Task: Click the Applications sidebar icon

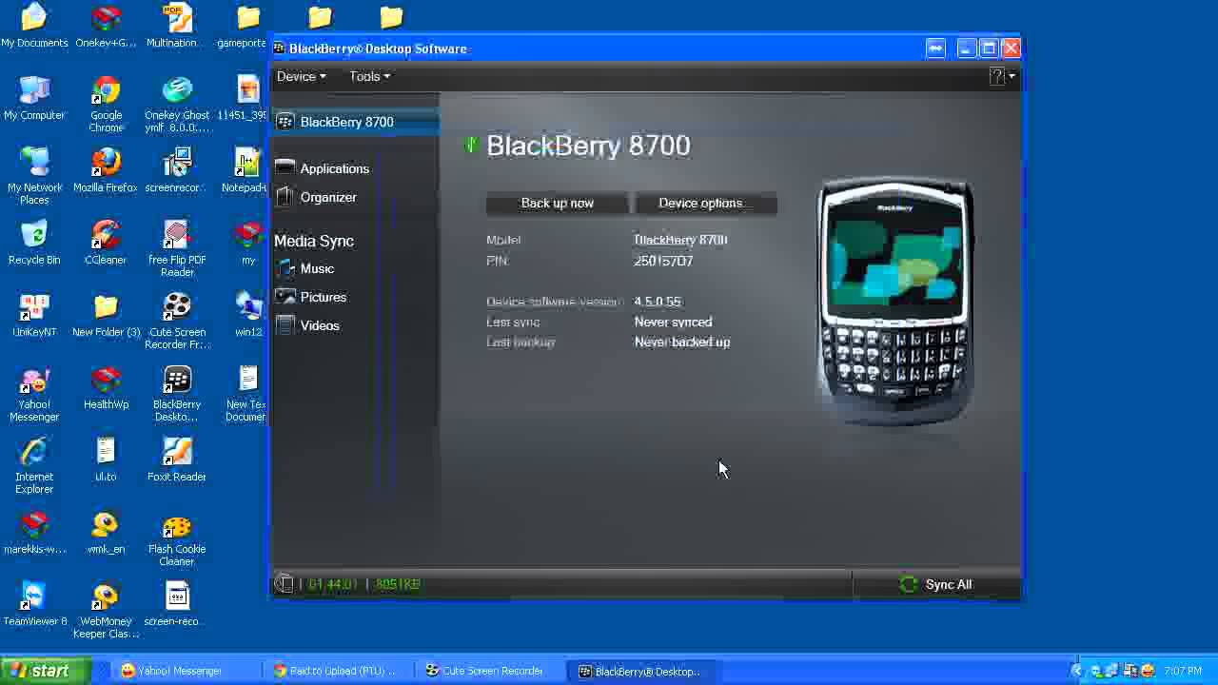Action: coord(285,167)
